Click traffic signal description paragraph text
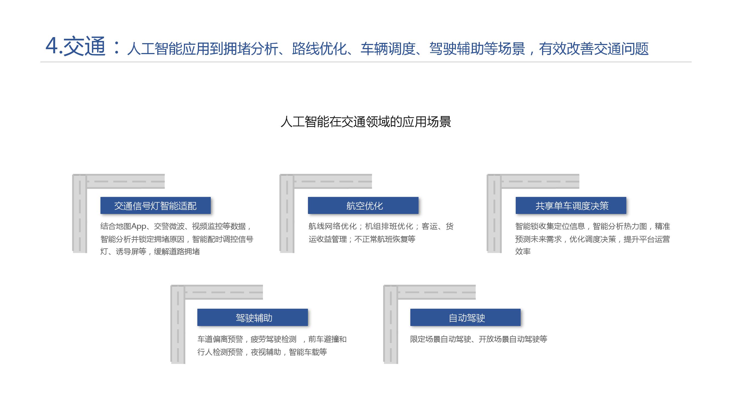The height and width of the screenshot is (412, 732). pyautogui.click(x=176, y=239)
